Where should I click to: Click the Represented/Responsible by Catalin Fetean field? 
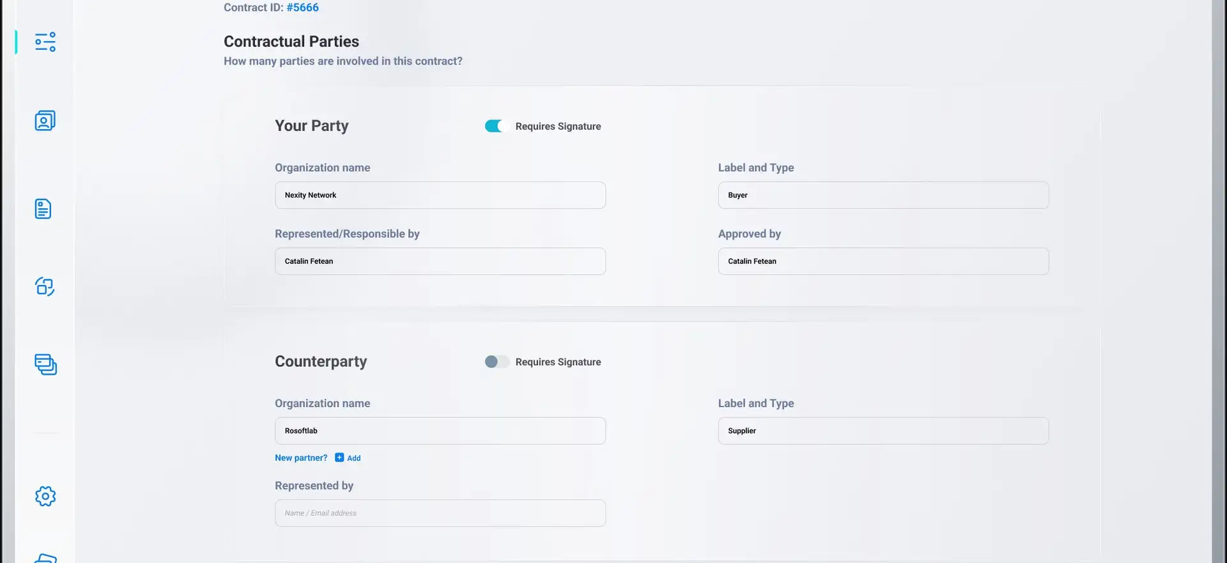(440, 261)
